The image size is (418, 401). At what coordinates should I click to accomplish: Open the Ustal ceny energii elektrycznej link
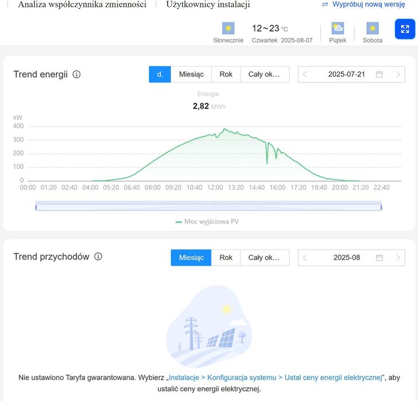[274, 377]
